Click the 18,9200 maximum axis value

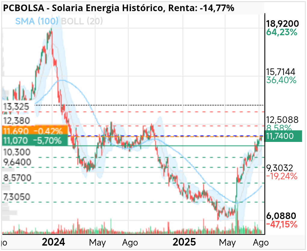pos(283,24)
